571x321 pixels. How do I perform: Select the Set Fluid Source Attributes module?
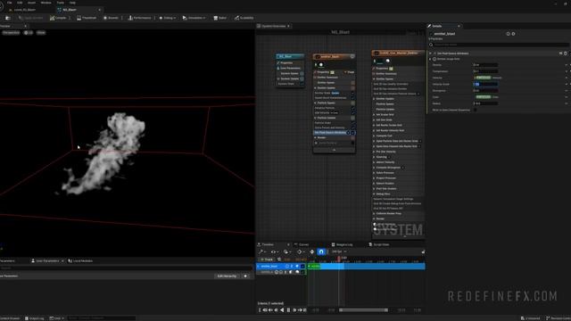coord(331,133)
